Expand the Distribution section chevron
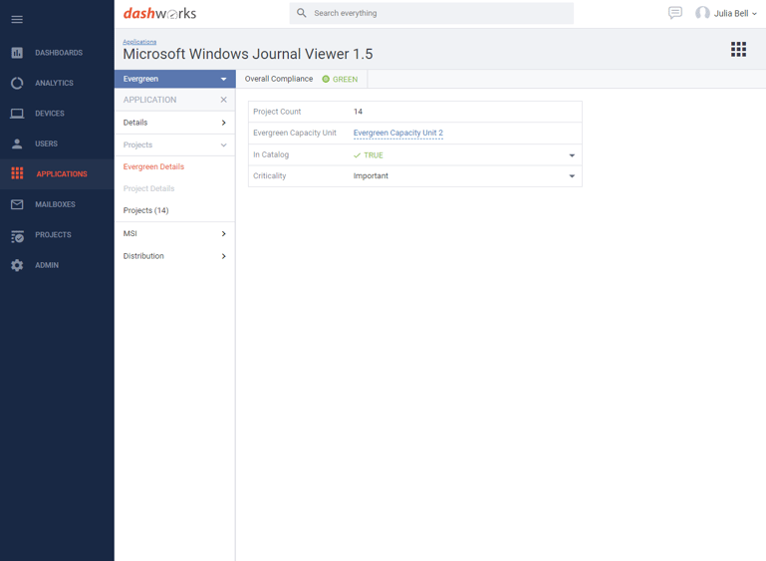 pyautogui.click(x=224, y=256)
